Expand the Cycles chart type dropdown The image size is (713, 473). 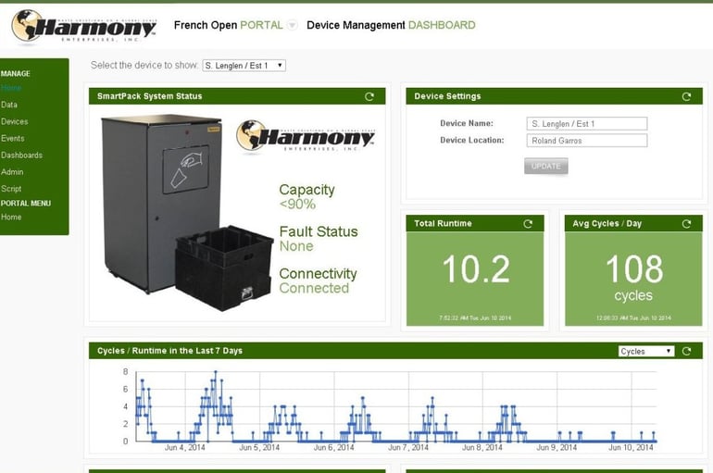coord(646,351)
